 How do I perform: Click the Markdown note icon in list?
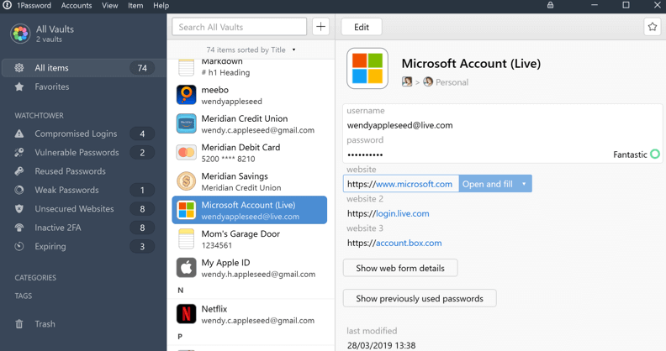click(187, 68)
